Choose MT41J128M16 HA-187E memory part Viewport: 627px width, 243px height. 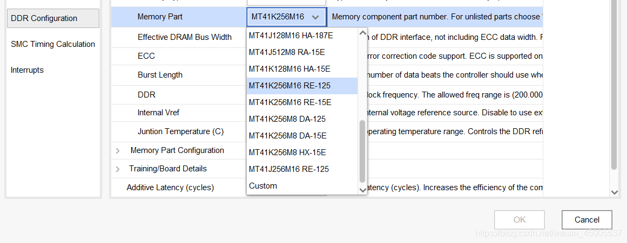(291, 36)
